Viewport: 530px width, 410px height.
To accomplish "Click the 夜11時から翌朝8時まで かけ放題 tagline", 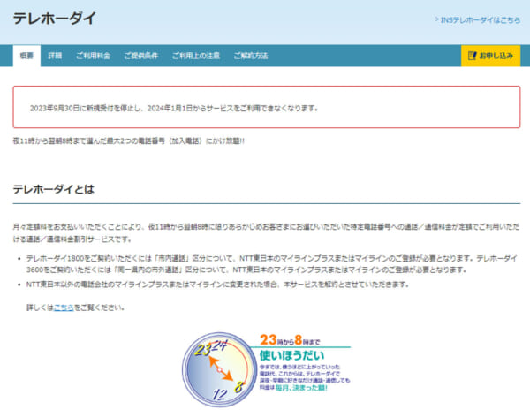I will (x=128, y=141).
